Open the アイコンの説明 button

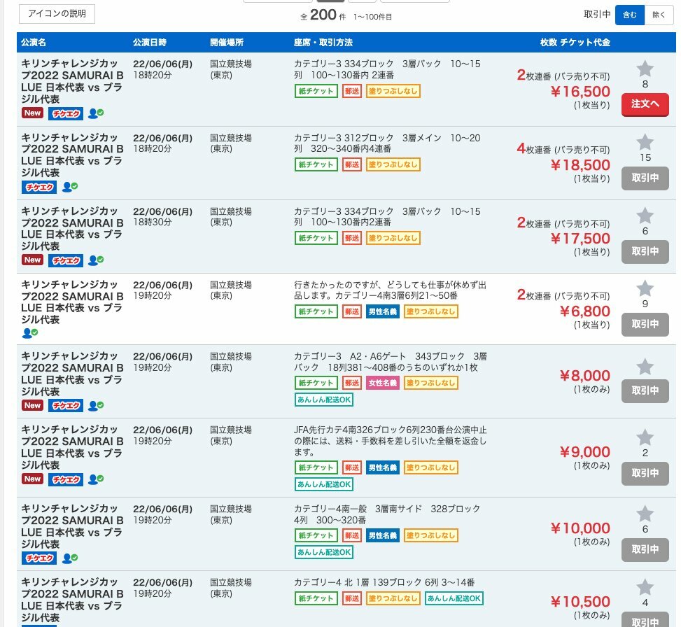(x=57, y=14)
